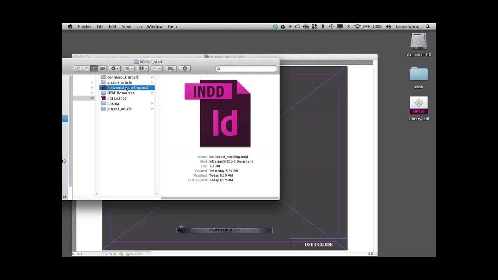Click the Delete trash toolbar icon
The image size is (498, 280).
click(185, 68)
